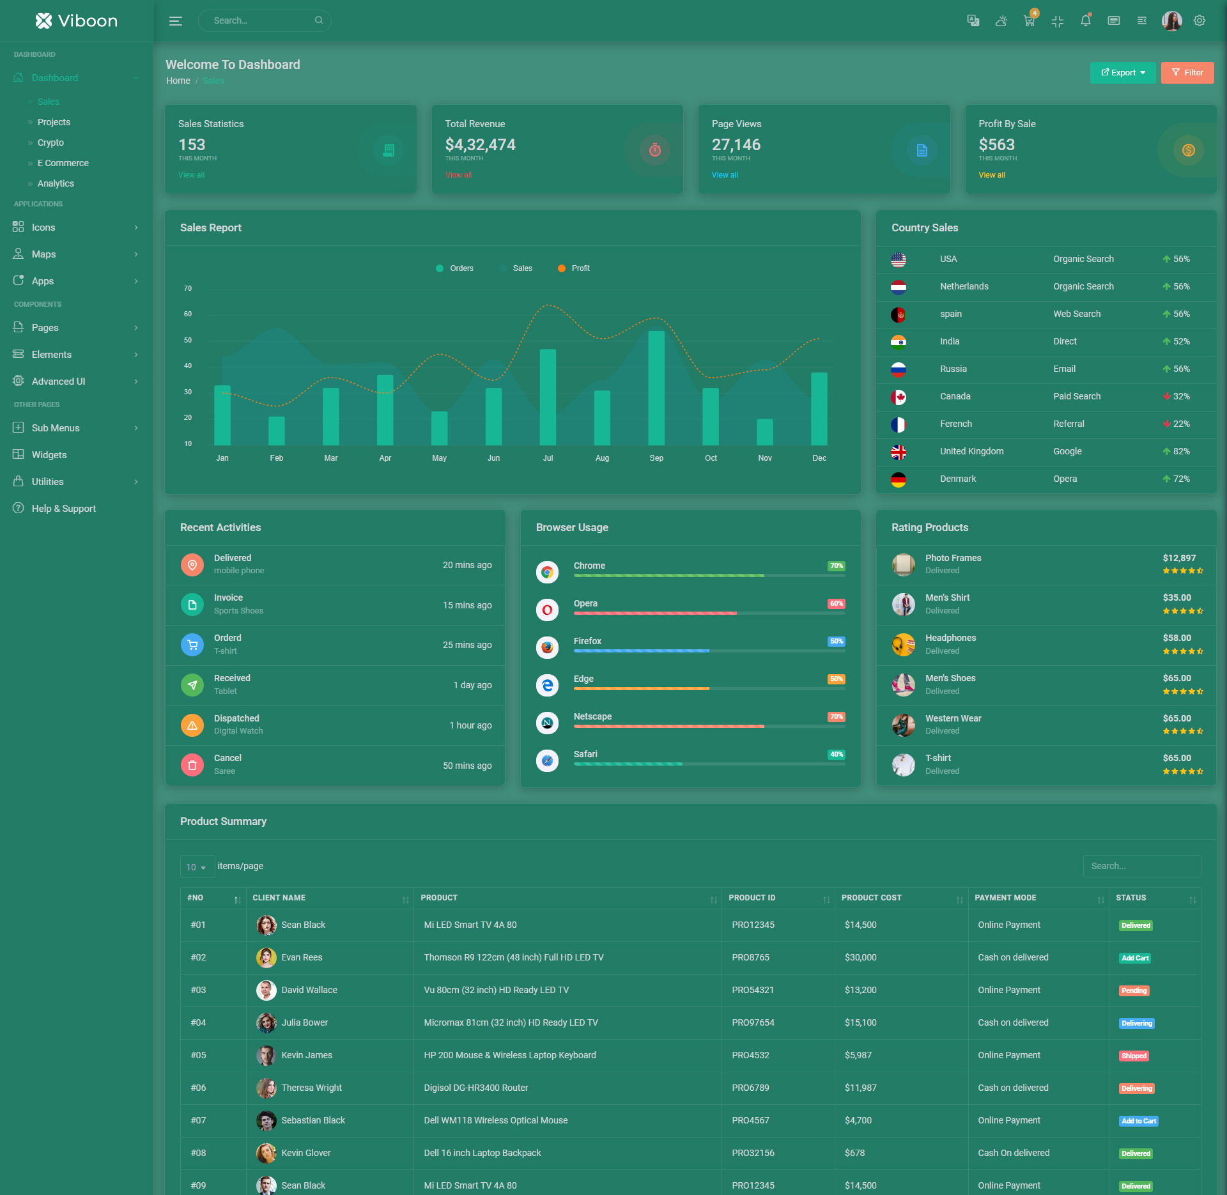Toggle fullscreen mode icon in header
The image size is (1227, 1195).
point(1057,21)
